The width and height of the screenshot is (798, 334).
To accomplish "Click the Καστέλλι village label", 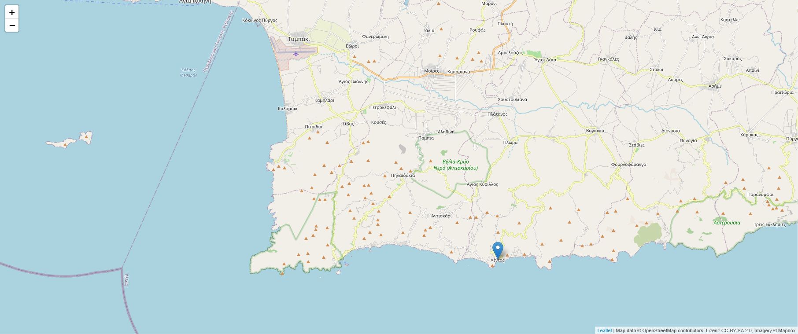I will [x=729, y=20].
